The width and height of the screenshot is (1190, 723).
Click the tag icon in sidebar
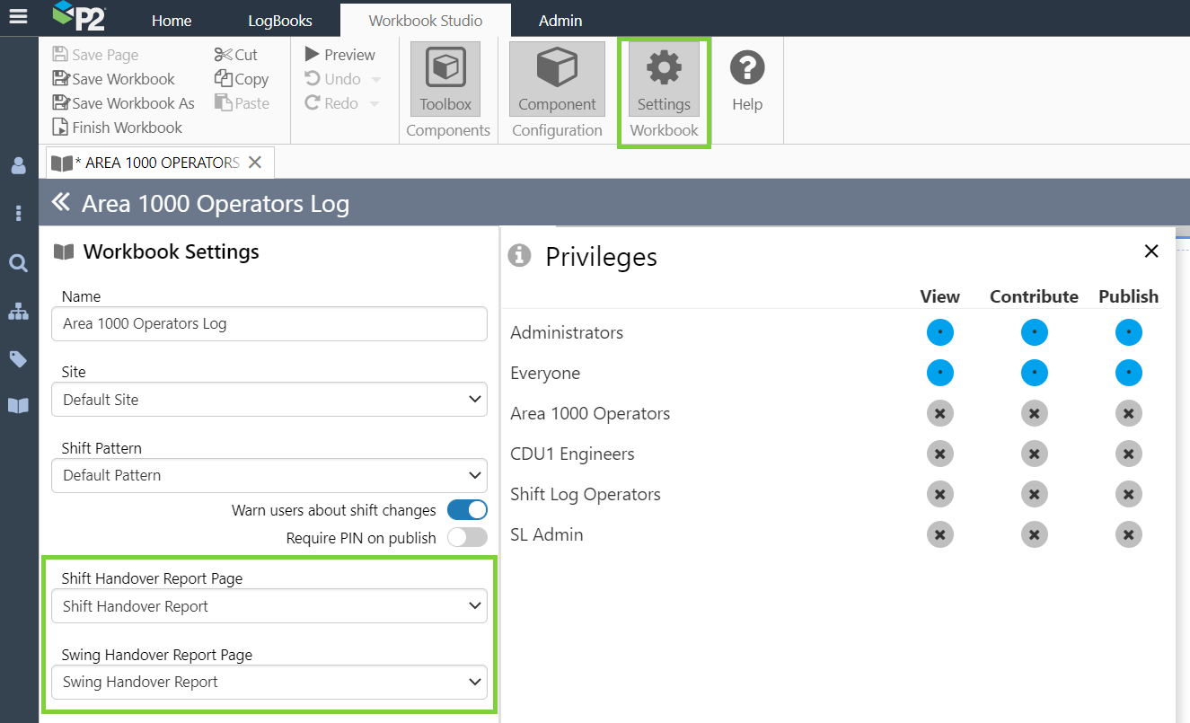click(x=18, y=359)
